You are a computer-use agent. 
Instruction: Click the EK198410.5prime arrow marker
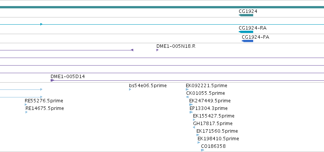pos(199,143)
